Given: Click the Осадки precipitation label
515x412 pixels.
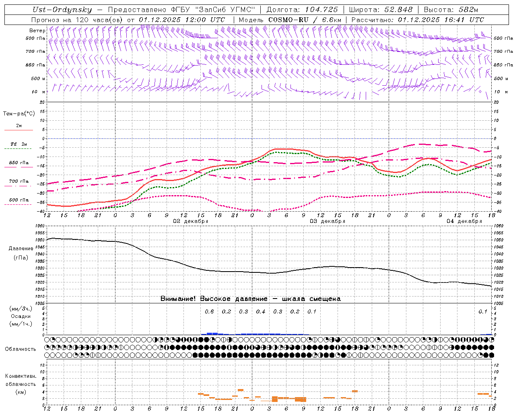Looking at the screenshot, I should tap(21, 316).
